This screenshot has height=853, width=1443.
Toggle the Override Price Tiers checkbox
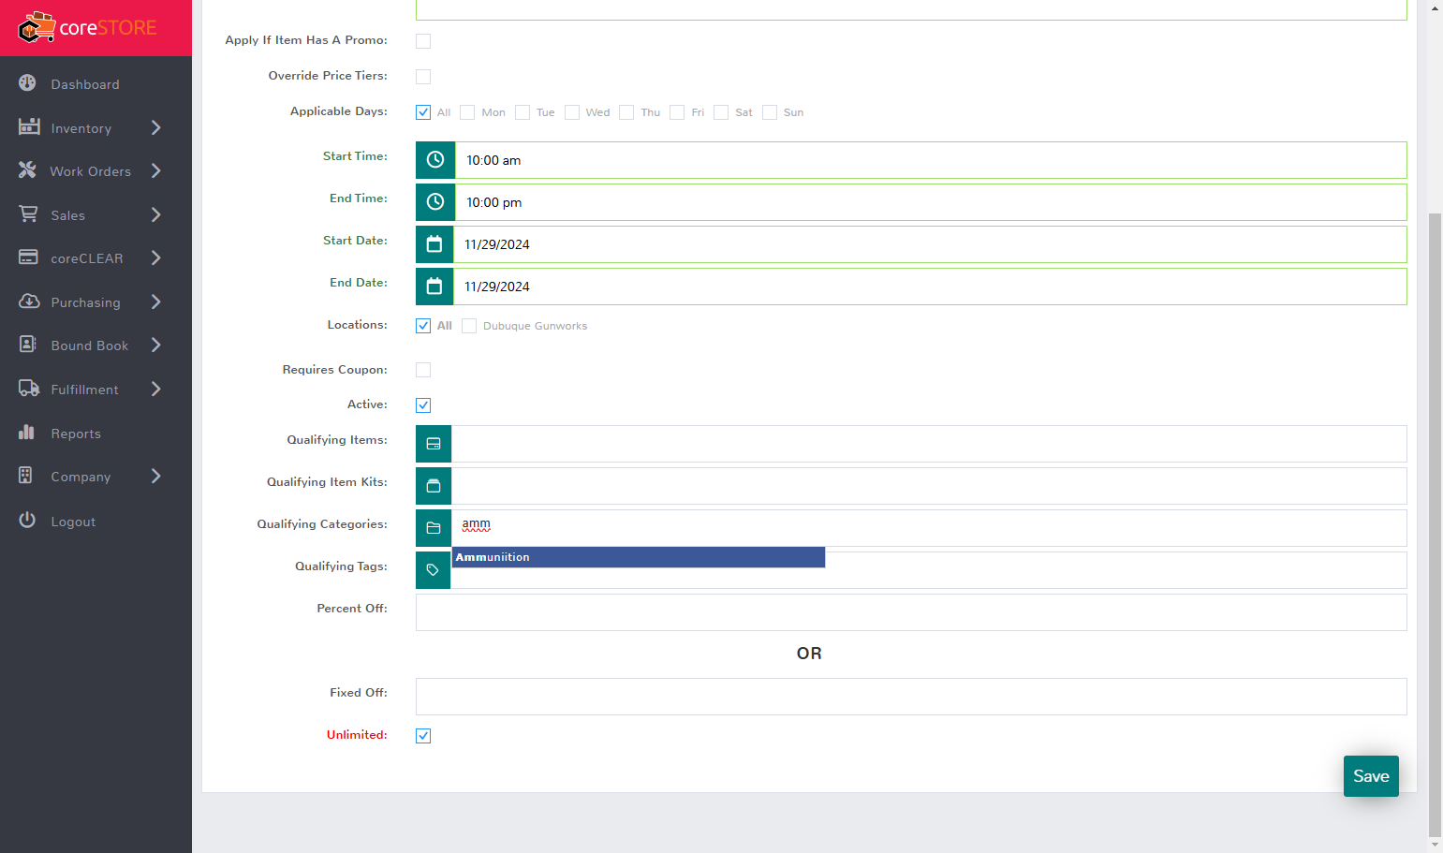(x=423, y=77)
